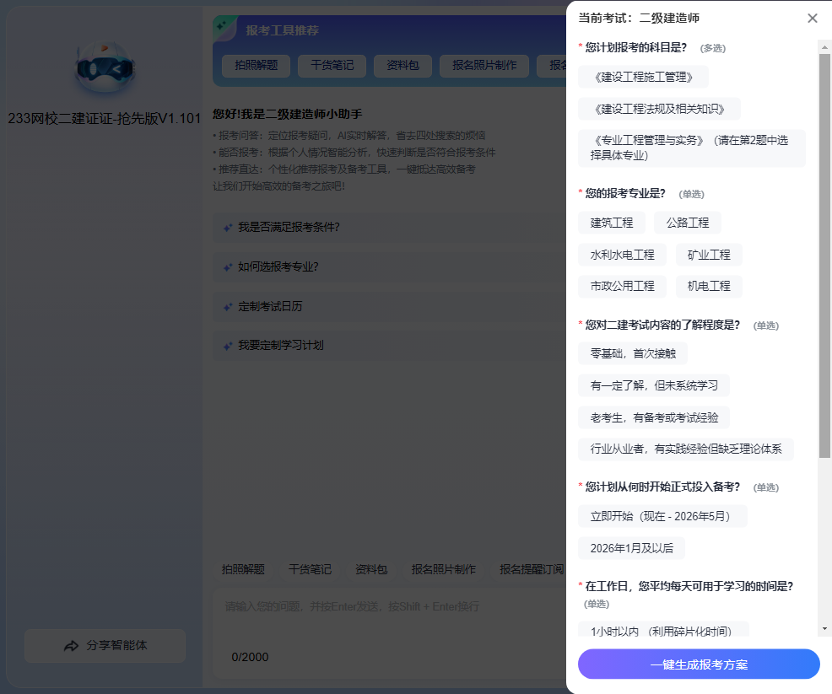Pick 立即开始 preparation start option
This screenshot has width=832, height=694.
click(662, 516)
